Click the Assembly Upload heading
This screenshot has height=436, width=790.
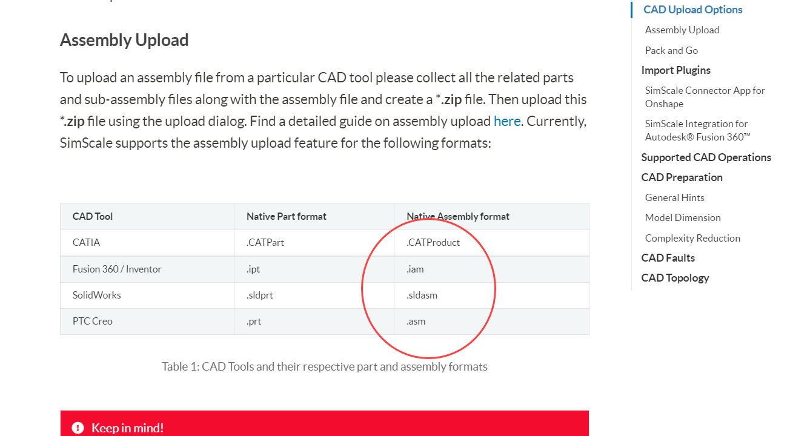pyautogui.click(x=124, y=40)
